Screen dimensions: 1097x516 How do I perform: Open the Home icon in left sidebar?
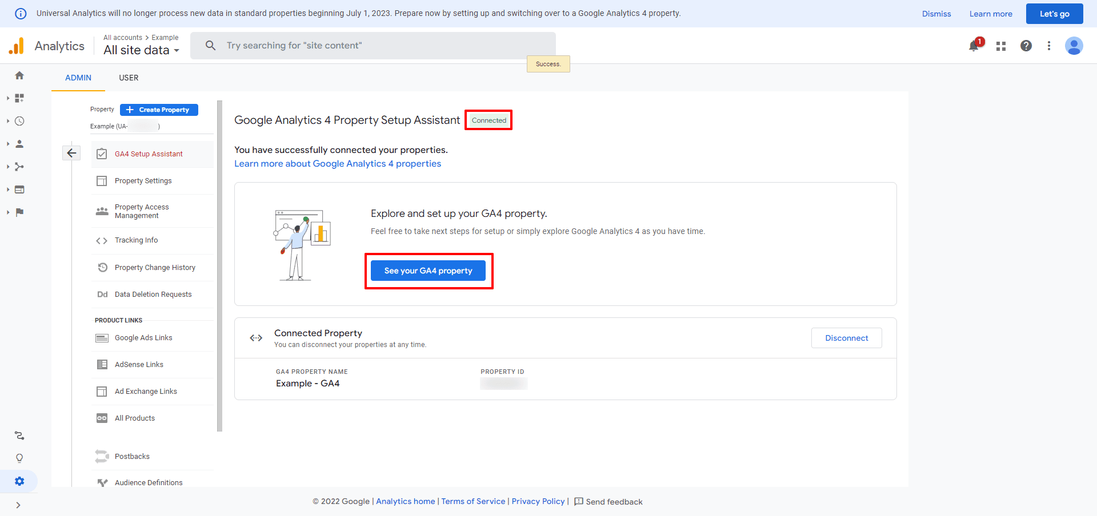[19, 75]
